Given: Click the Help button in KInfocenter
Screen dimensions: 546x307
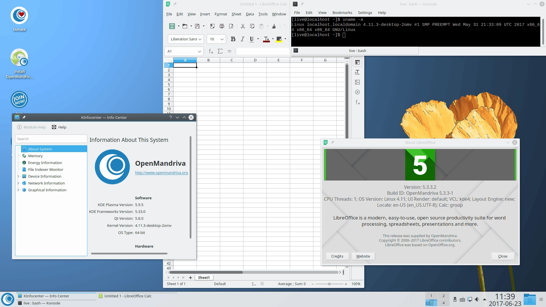Looking at the screenshot, I should (x=59, y=127).
